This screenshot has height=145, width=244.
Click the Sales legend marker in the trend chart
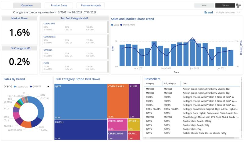click(112, 25)
